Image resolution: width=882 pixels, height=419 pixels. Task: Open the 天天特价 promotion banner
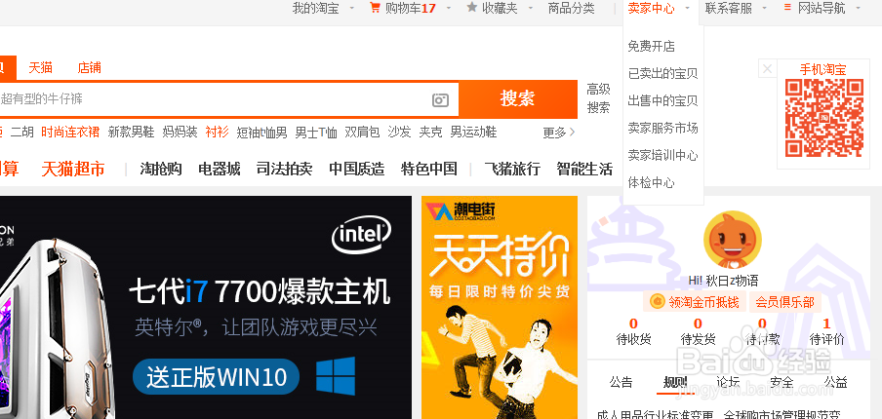[x=500, y=307]
